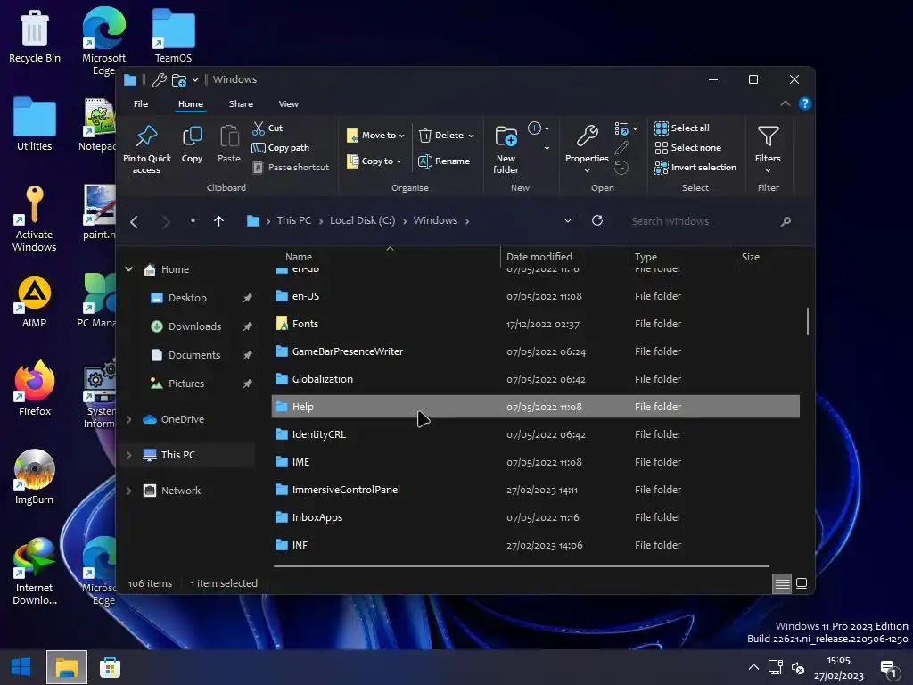Select the INF folder row

[536, 545]
